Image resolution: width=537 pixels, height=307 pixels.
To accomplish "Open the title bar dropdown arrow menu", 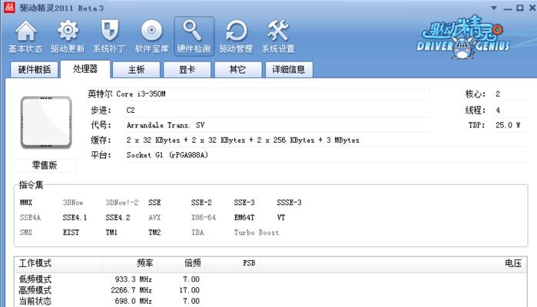I will click(494, 8).
